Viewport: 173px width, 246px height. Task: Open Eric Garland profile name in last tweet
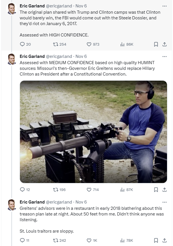(32, 202)
